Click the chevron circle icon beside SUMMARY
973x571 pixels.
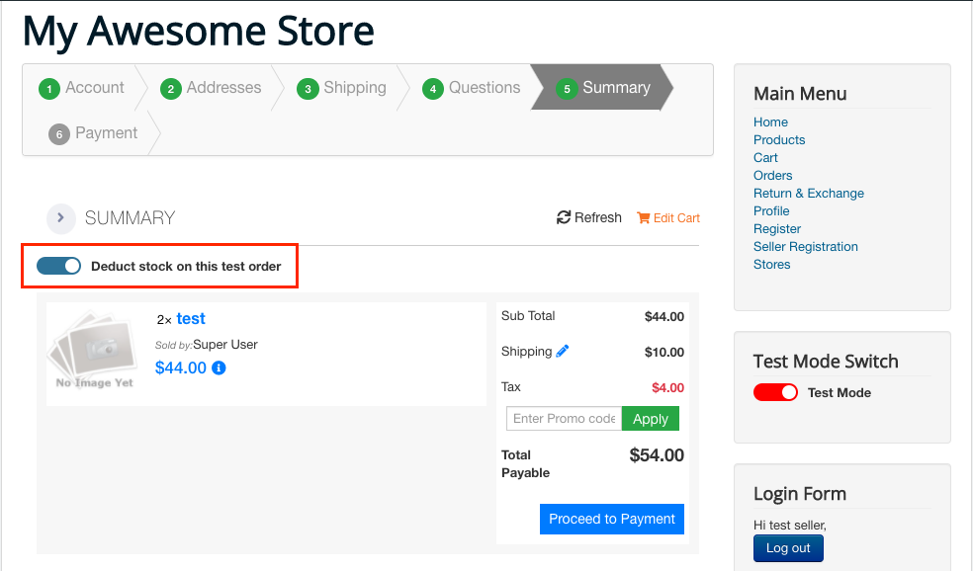pos(60,218)
